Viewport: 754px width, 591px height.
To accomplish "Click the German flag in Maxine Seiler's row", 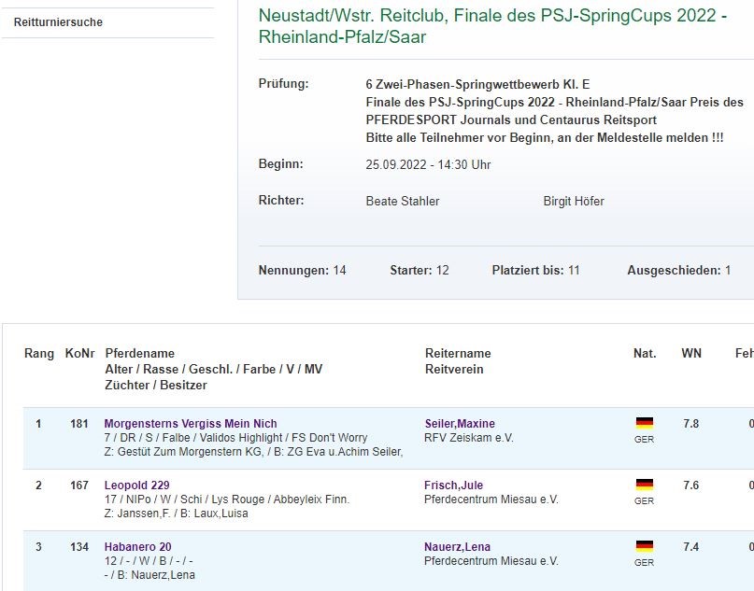I will coord(644,423).
